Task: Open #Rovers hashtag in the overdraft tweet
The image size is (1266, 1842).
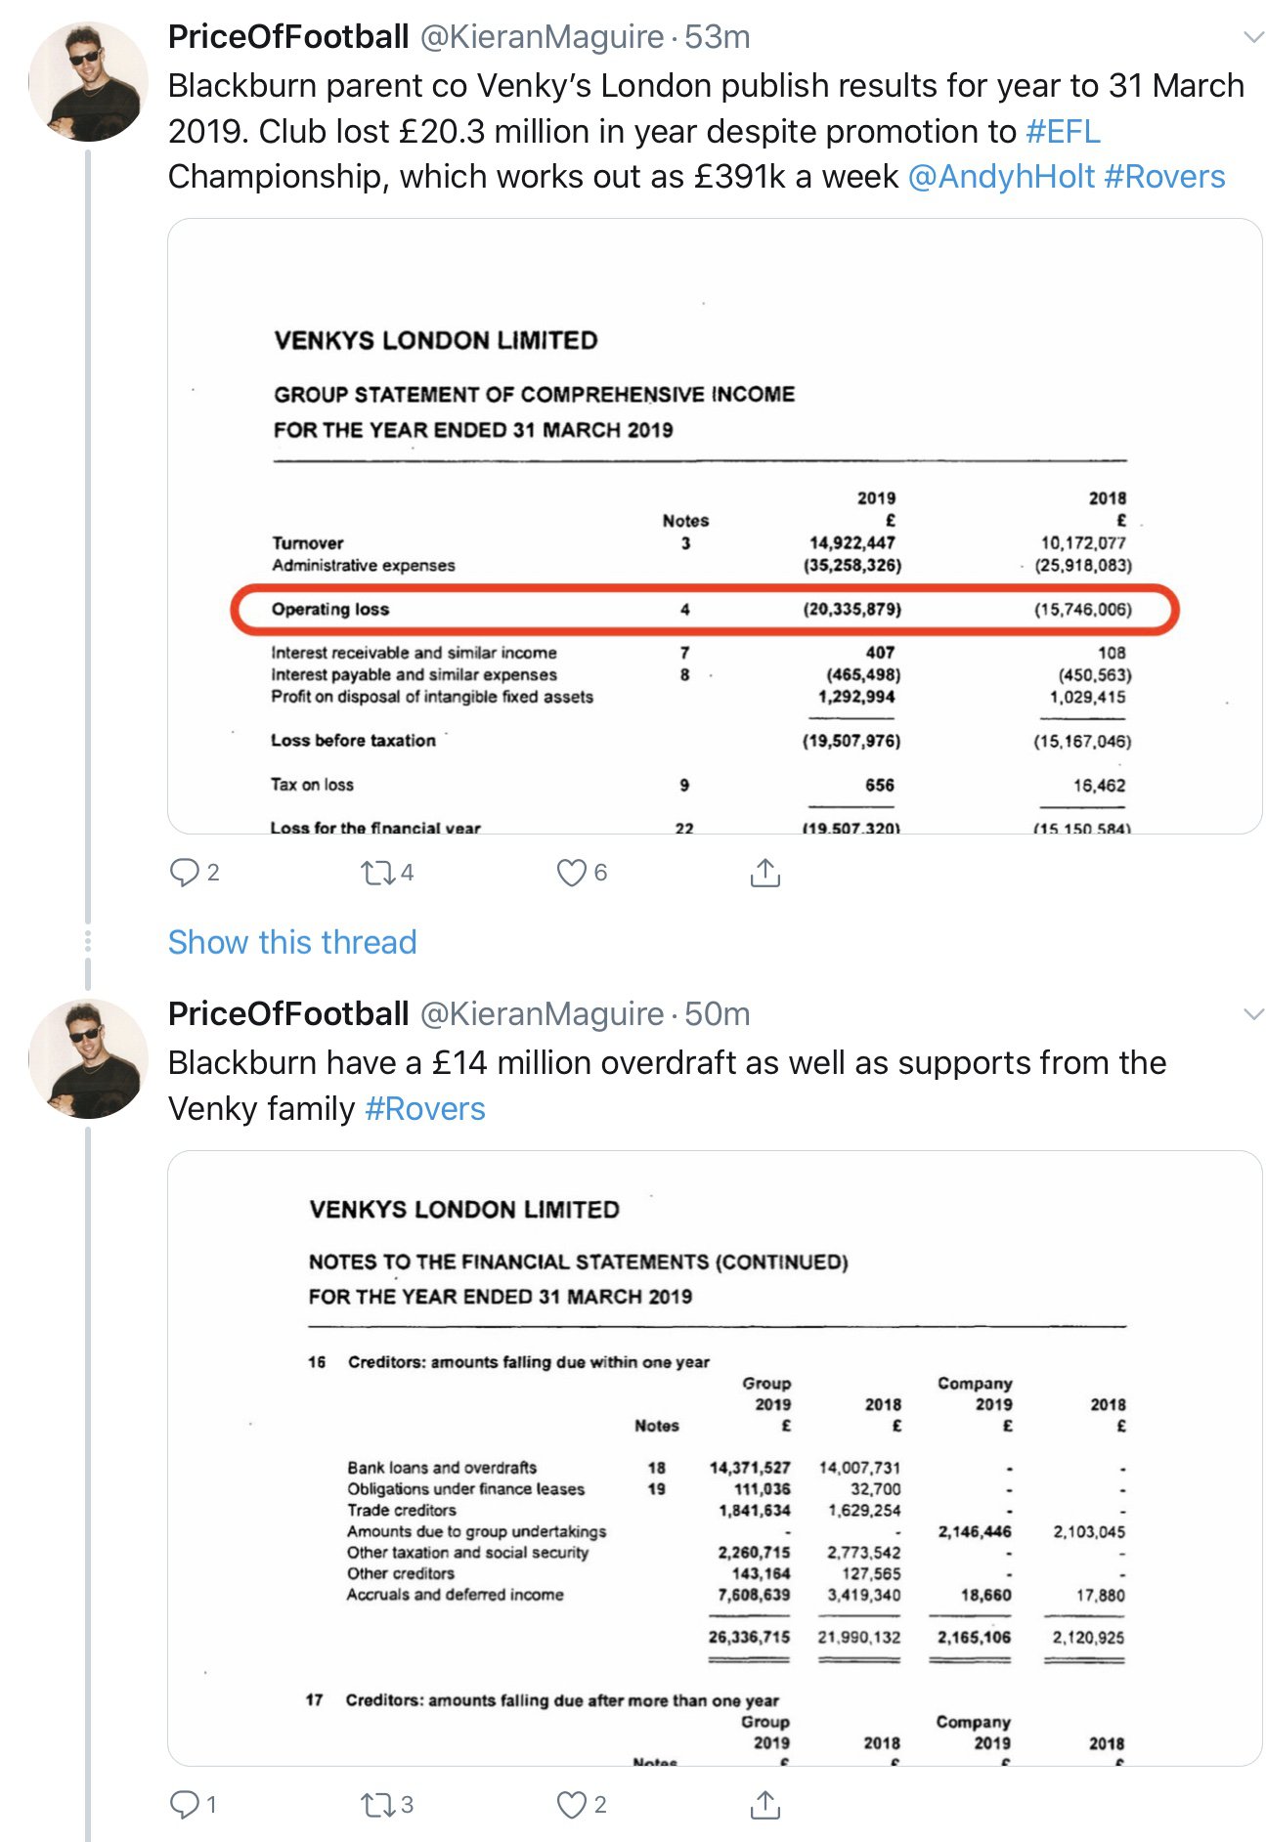Action: pyautogui.click(x=424, y=1109)
